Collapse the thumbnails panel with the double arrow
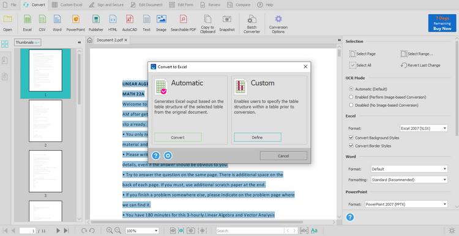The image size is (459, 236). (x=80, y=42)
